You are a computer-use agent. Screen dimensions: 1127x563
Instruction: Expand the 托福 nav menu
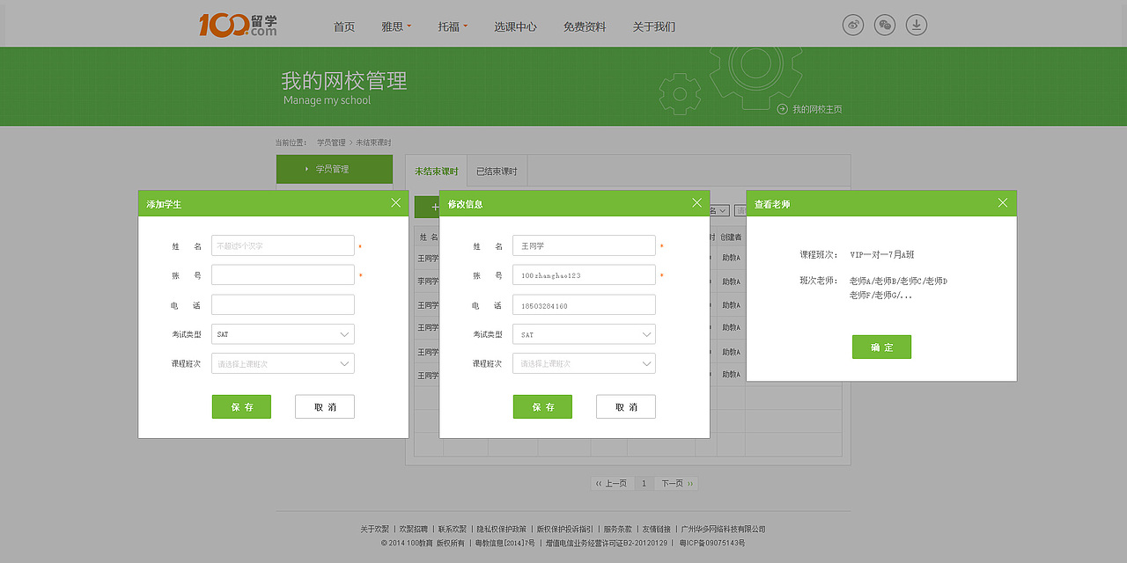tap(453, 26)
